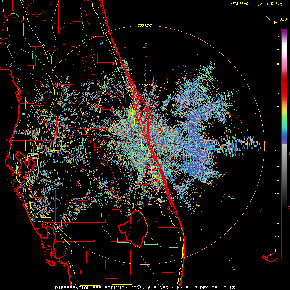This screenshot has height=290, width=290.
Task: Select the 7 value on the color scale
Action: point(278,36)
